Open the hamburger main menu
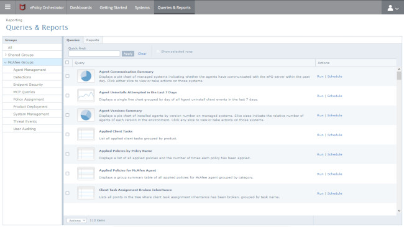The width and height of the screenshot is (404, 227). 7,7
